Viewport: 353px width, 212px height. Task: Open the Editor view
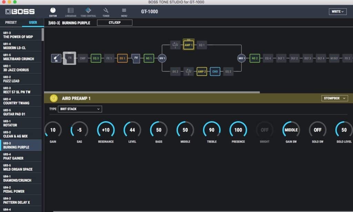click(53, 12)
